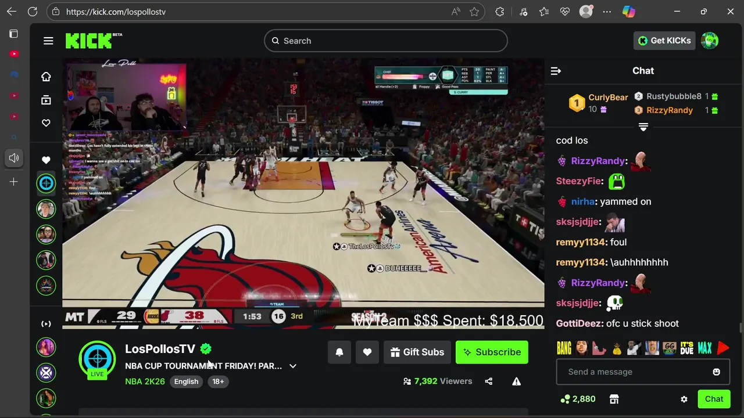The image size is (744, 418).
Task: Open the channel points 2,880 balance
Action: pos(578,399)
